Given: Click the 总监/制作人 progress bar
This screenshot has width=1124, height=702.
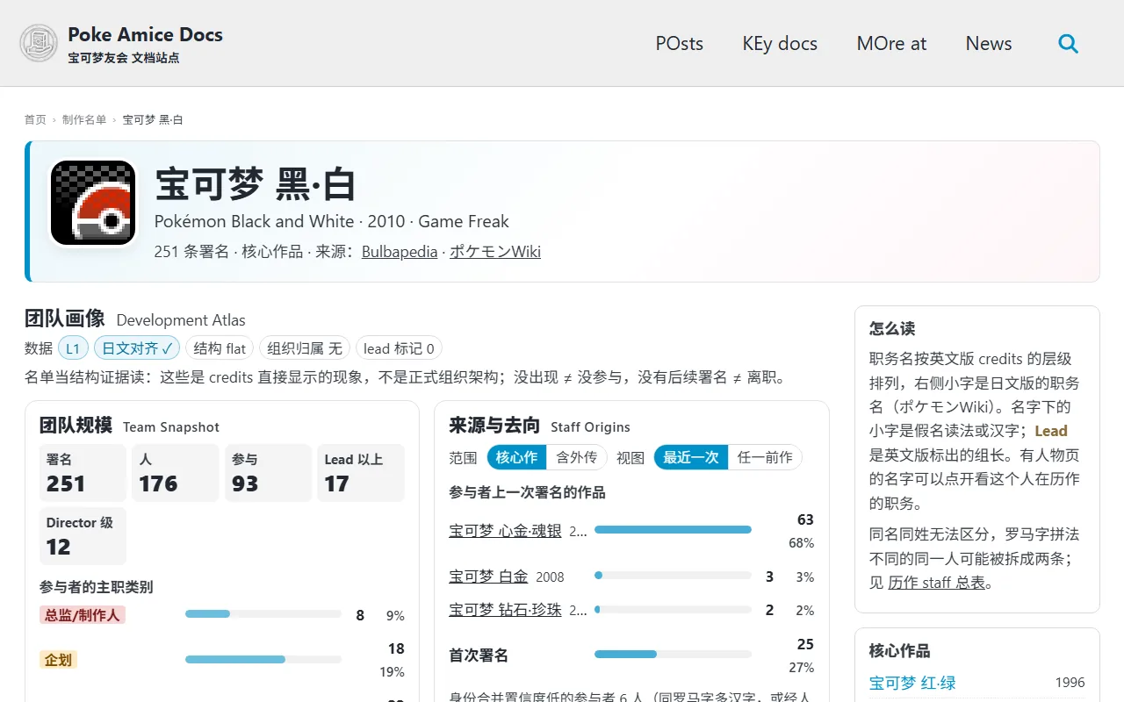Looking at the screenshot, I should click(x=263, y=614).
